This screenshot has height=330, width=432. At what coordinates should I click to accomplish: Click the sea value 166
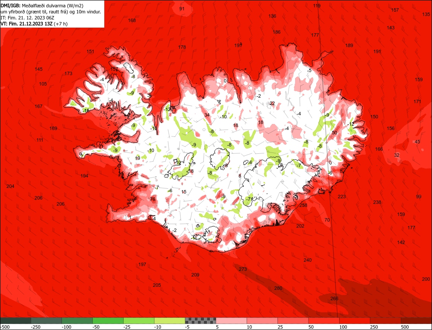coord(379,149)
